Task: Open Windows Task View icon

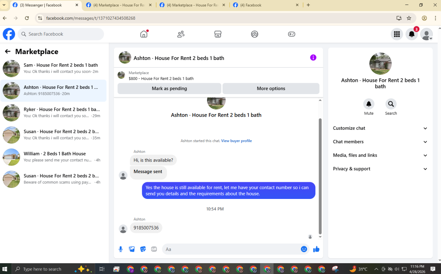Action: 102,269
